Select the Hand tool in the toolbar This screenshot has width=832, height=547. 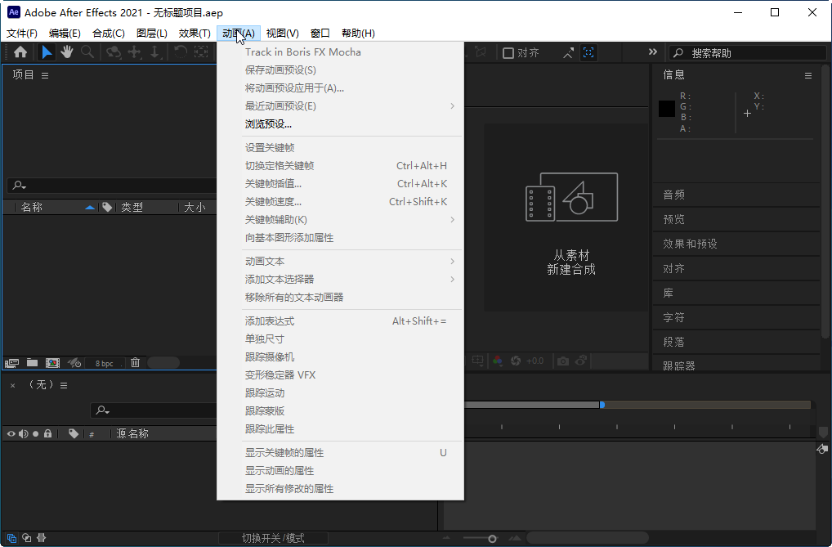tap(67, 52)
